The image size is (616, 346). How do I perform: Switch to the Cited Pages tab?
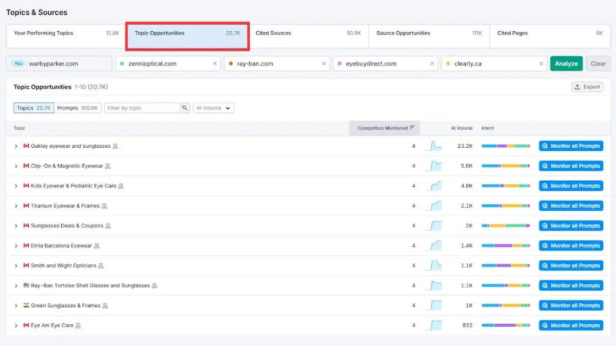(x=550, y=36)
